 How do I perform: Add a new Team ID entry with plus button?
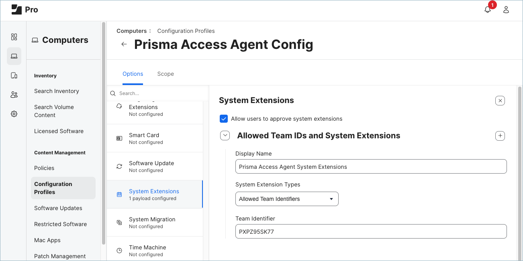pyautogui.click(x=500, y=136)
